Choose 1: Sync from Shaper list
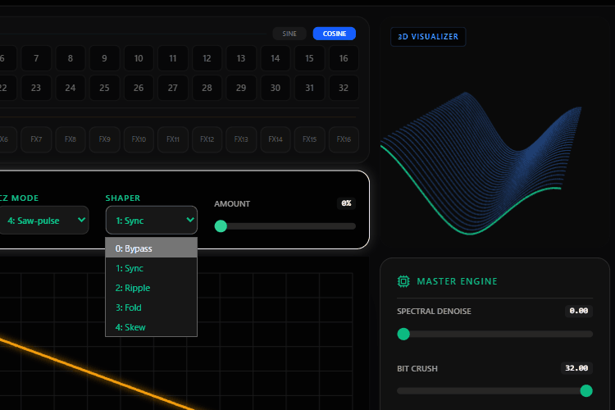The image size is (615, 410). [152, 268]
